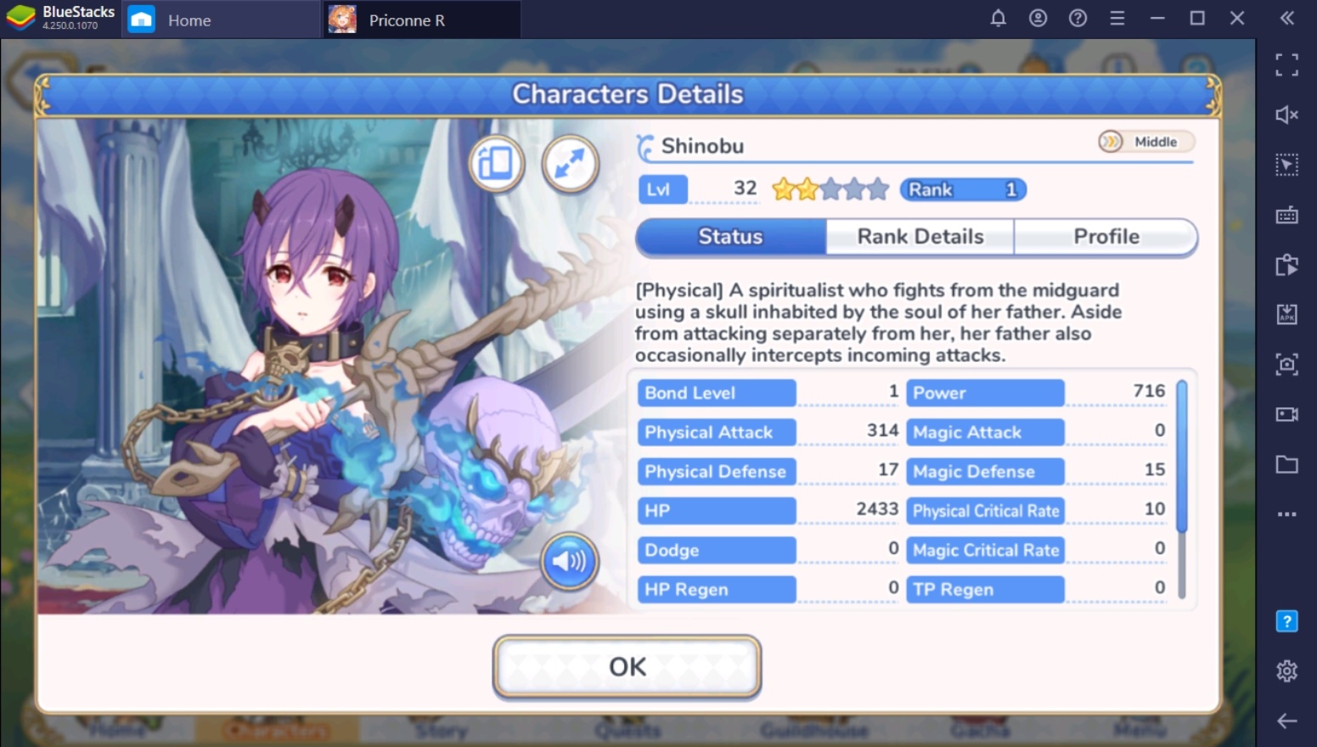The image size is (1317, 747).
Task: Open keyboard controls in sidebar
Action: (x=1286, y=215)
